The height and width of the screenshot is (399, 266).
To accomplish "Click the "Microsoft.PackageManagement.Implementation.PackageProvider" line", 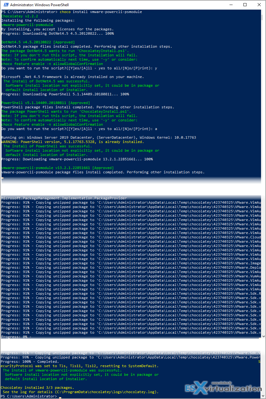I will click(x=64, y=198).
